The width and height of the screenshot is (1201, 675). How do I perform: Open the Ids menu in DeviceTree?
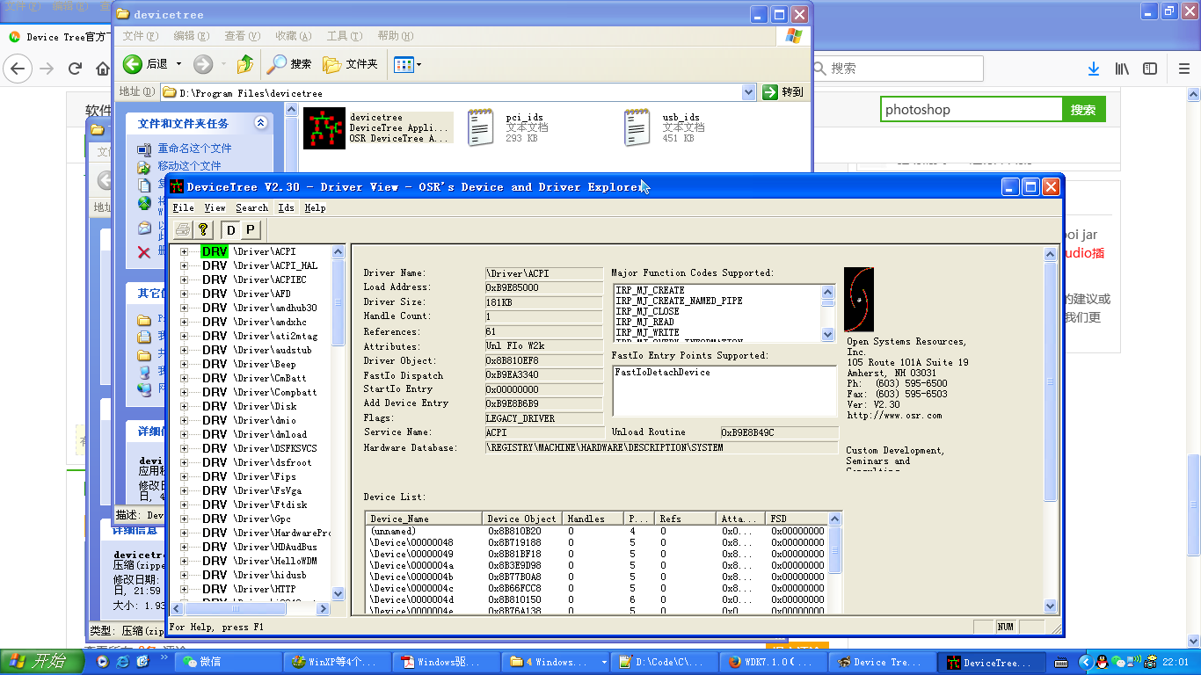click(286, 207)
